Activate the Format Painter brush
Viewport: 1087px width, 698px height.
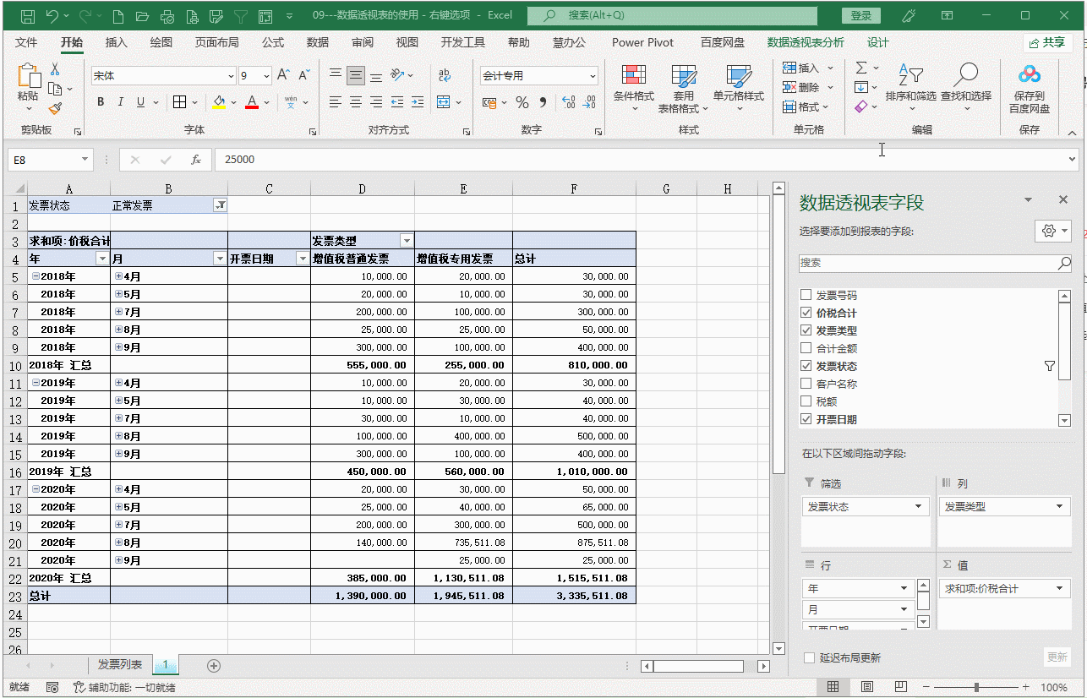55,108
